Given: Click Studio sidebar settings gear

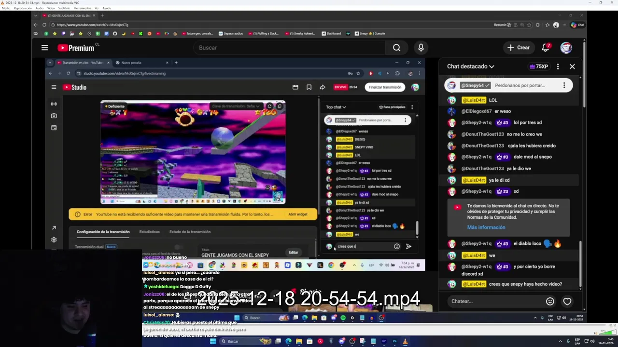Looking at the screenshot, I should click(x=54, y=240).
